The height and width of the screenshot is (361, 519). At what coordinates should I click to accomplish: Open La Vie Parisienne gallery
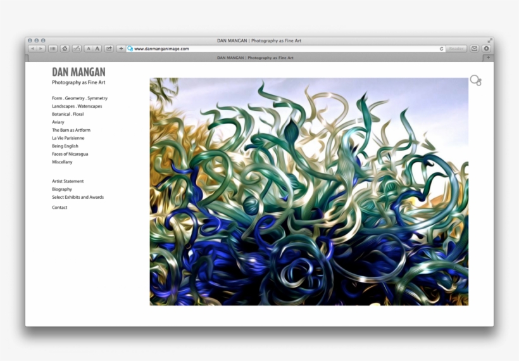pos(68,138)
